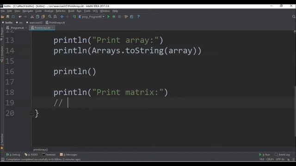296x166 pixels.
Task: Open the prog_ProgramKt run configuration dropdown
Action: (92, 17)
